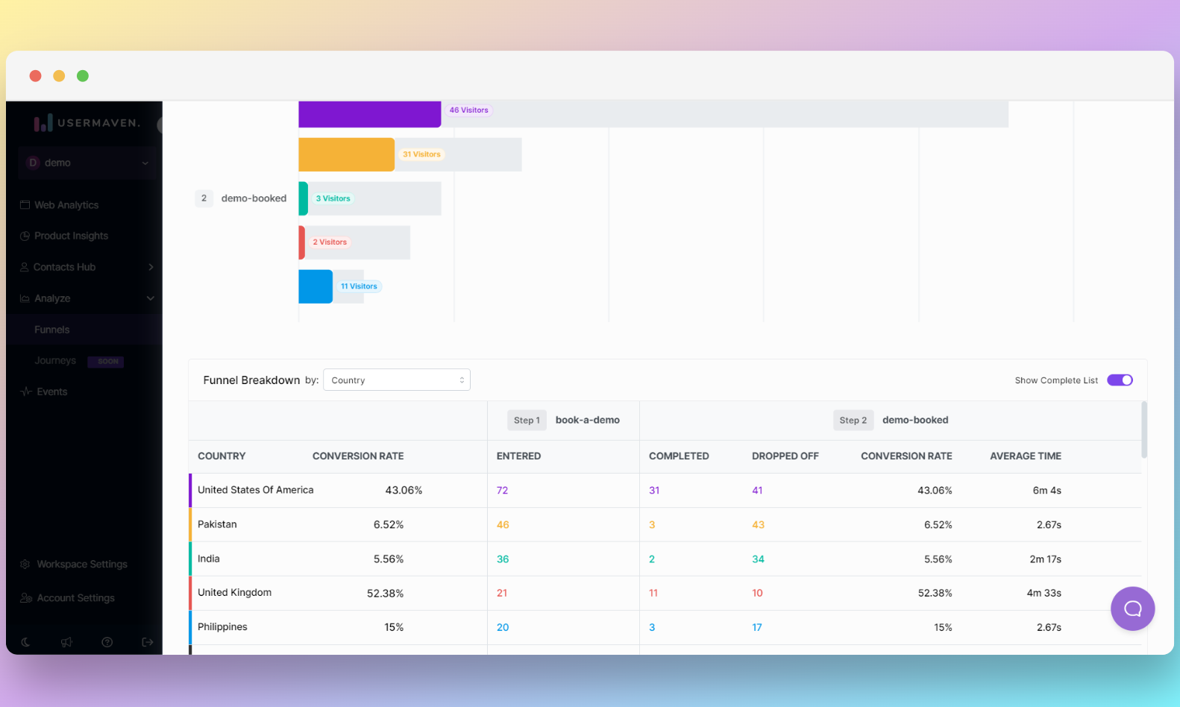
Task: Go to Product Insights
Action: [x=71, y=236]
